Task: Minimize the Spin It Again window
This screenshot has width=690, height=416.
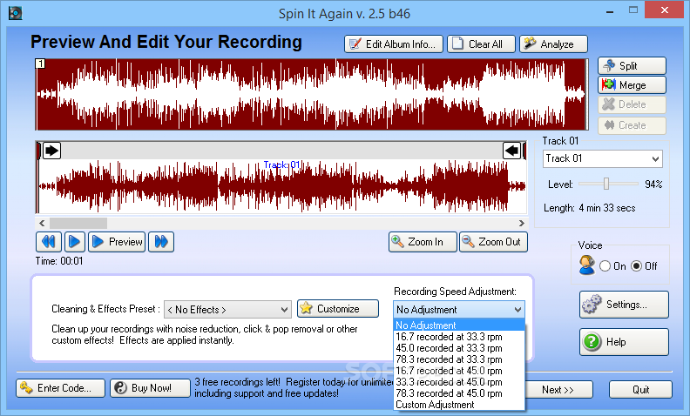Action: point(610,11)
